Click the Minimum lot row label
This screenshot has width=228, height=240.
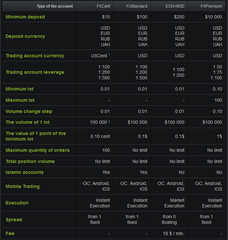click(x=20, y=89)
